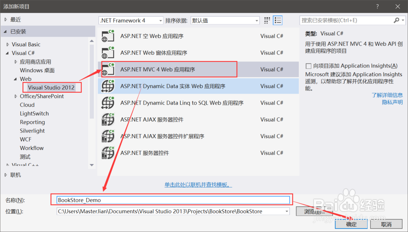Expand the 联机 node
408x232 pixels.
[x=6, y=175]
